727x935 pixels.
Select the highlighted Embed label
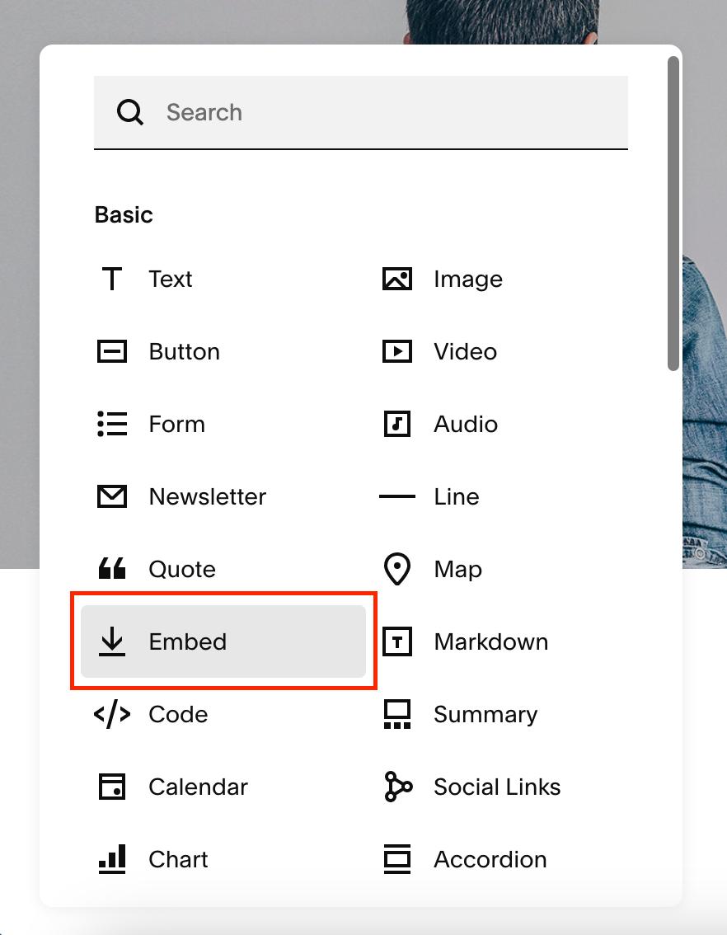click(188, 642)
